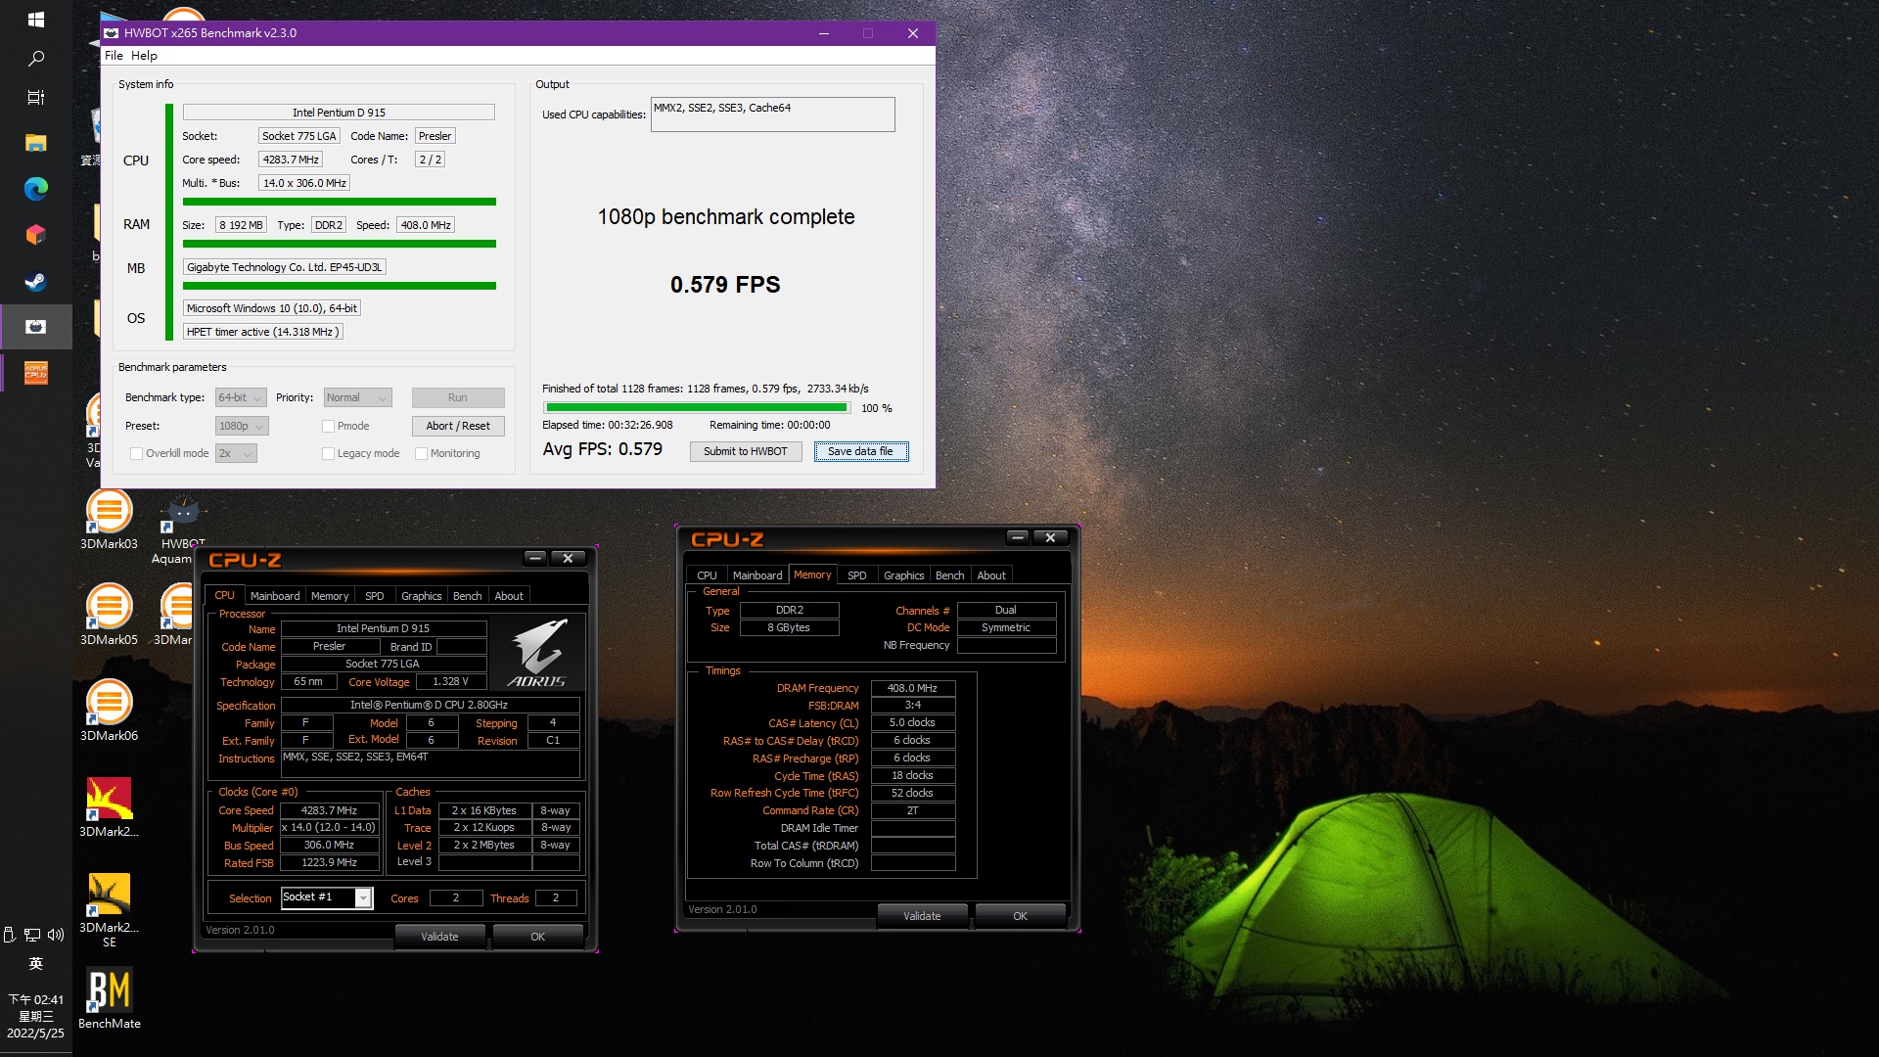Click the taskbar search icon

[35, 59]
